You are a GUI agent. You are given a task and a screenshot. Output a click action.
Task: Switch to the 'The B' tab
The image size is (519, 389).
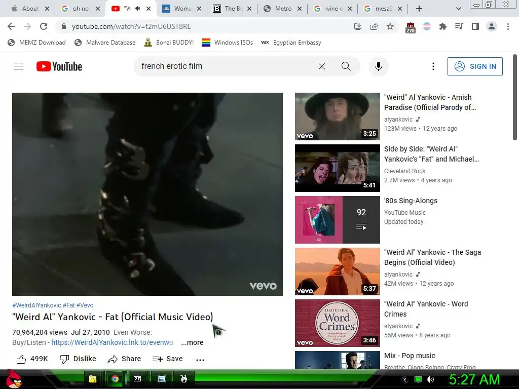click(232, 9)
